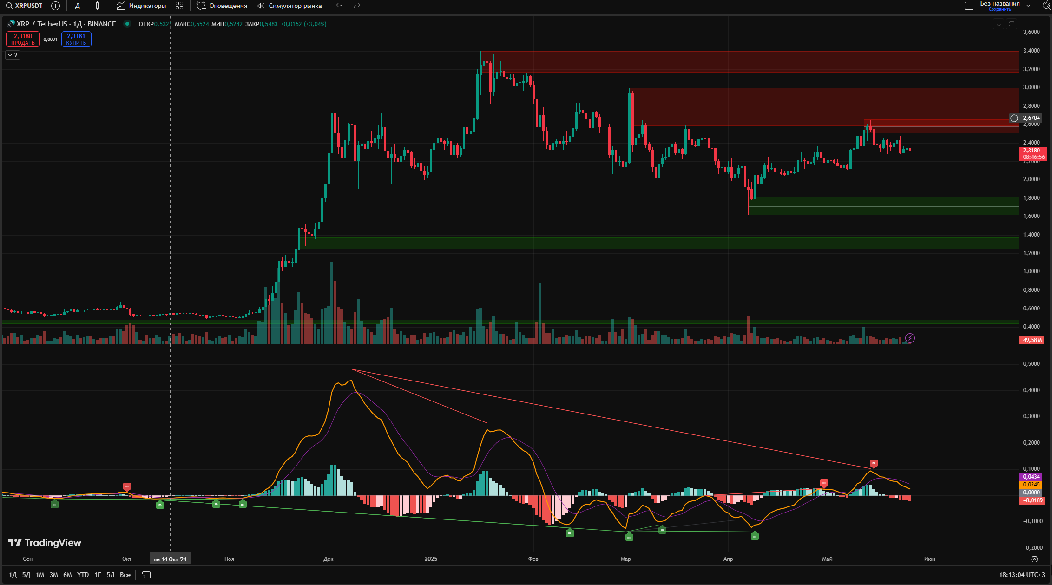This screenshot has height=585, width=1052.
Task: Select the 1М date range
Action: (x=40, y=575)
